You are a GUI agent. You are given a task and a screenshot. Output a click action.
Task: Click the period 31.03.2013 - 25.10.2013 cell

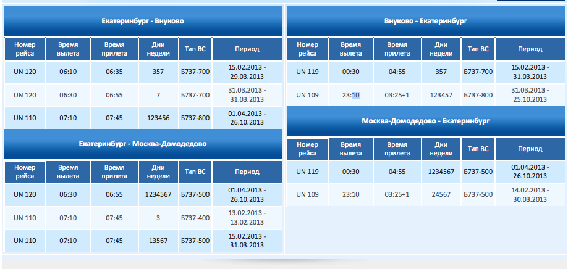(x=530, y=95)
